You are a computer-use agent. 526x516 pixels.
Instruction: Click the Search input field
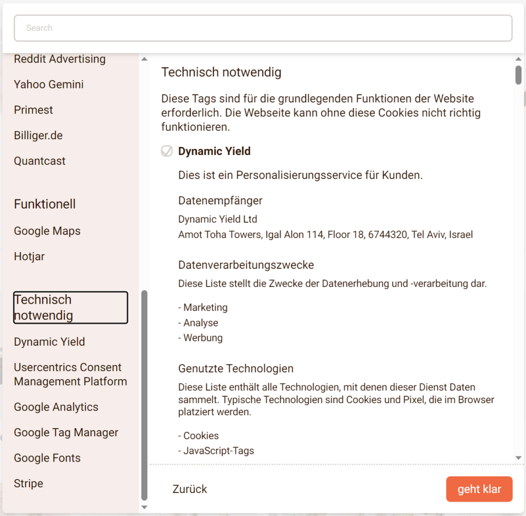point(263,28)
